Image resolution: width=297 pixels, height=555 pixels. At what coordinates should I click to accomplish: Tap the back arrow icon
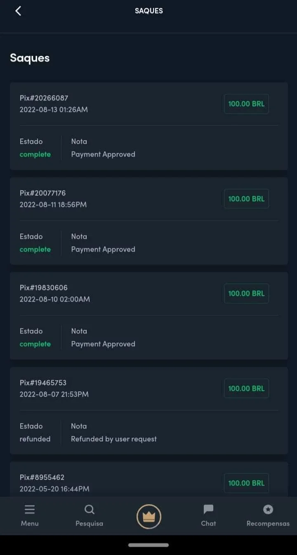18,11
